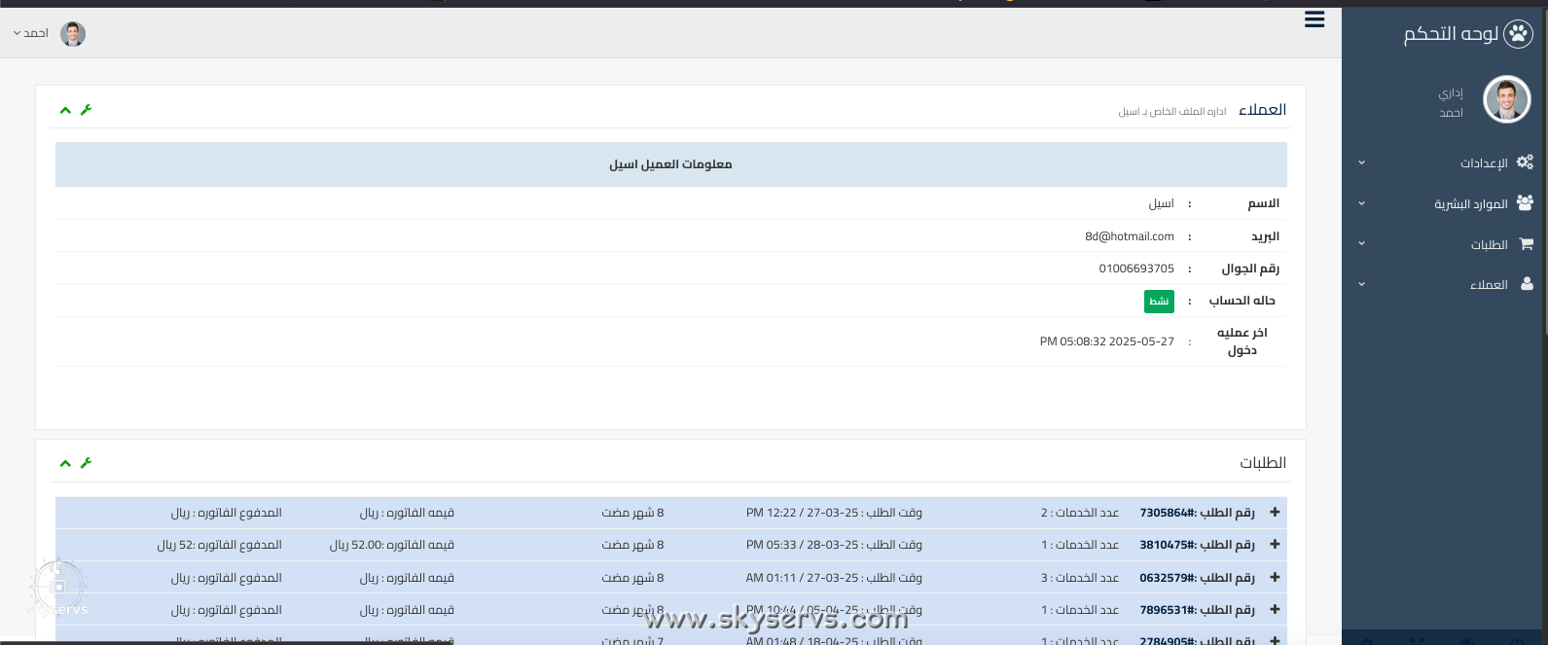Toggle the hamburger menu icon
Screen dimensions: 1548x645
(1314, 19)
